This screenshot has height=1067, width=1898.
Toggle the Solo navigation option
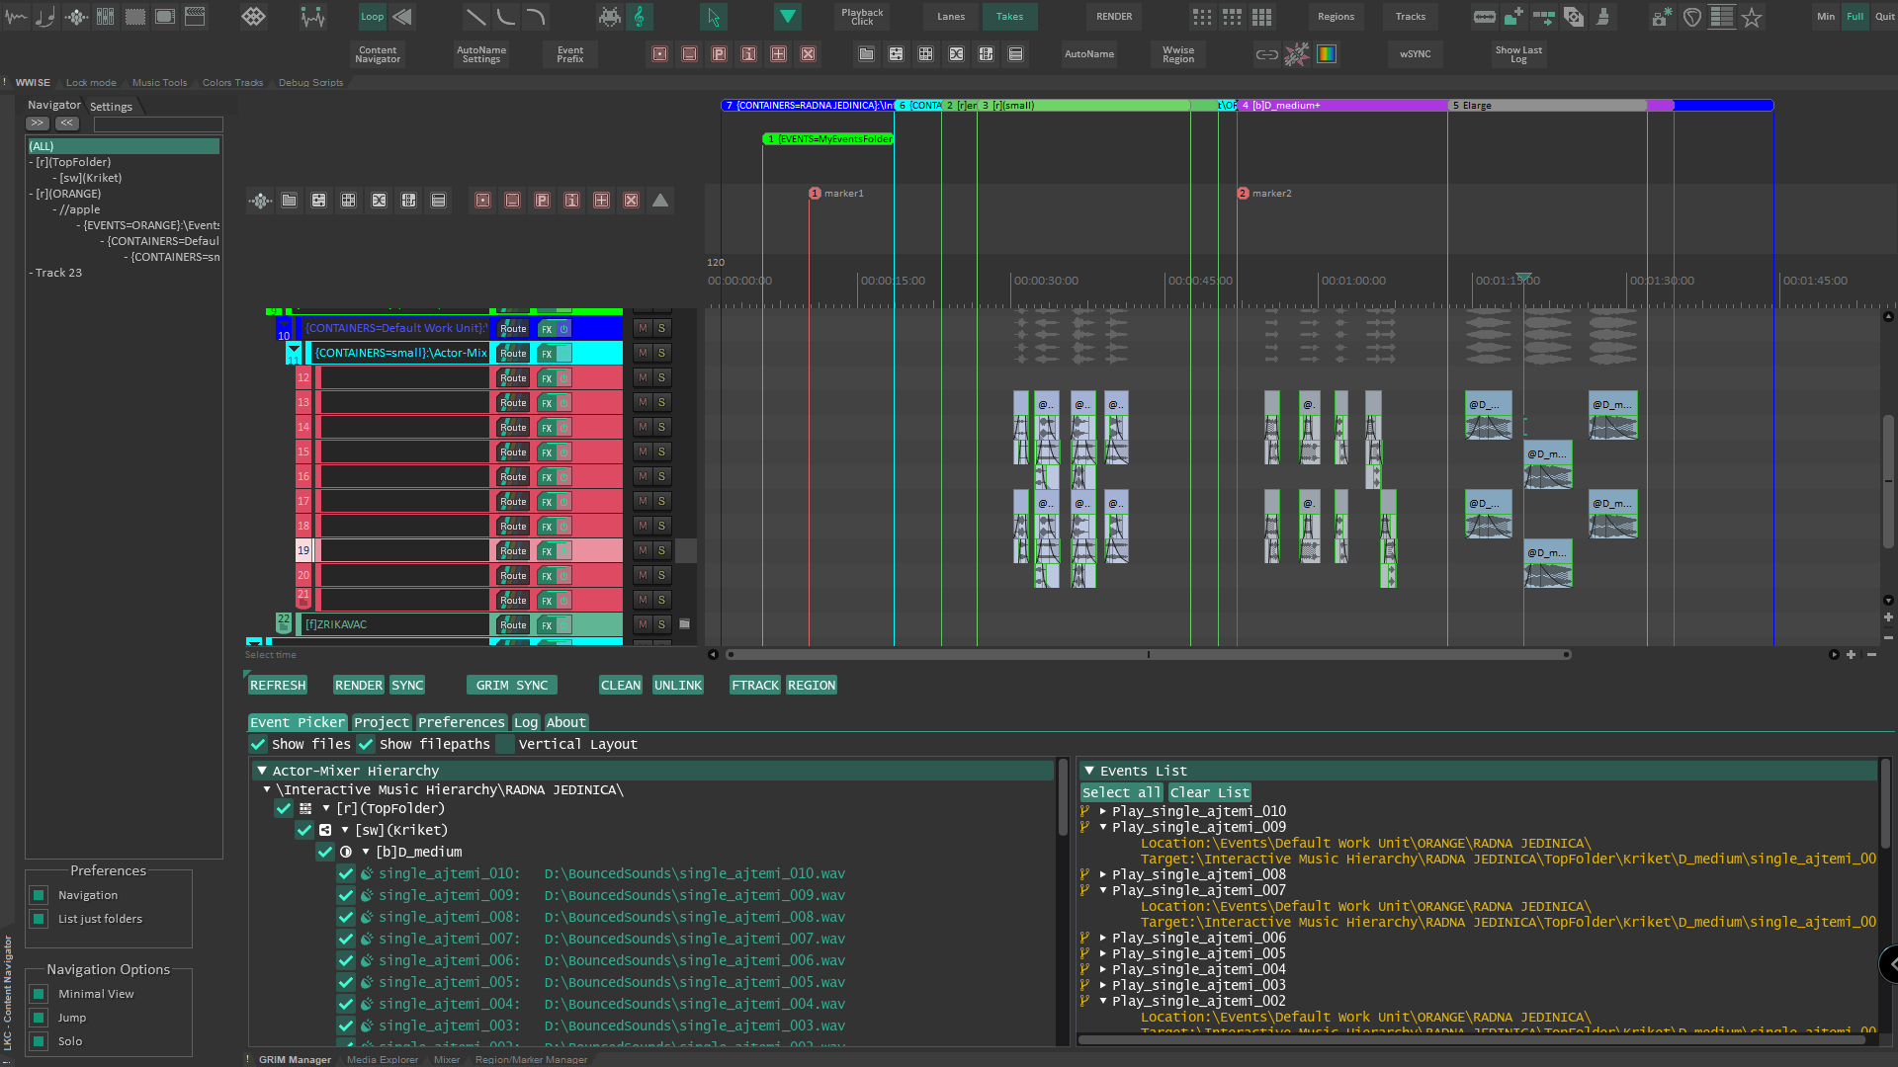click(39, 1041)
